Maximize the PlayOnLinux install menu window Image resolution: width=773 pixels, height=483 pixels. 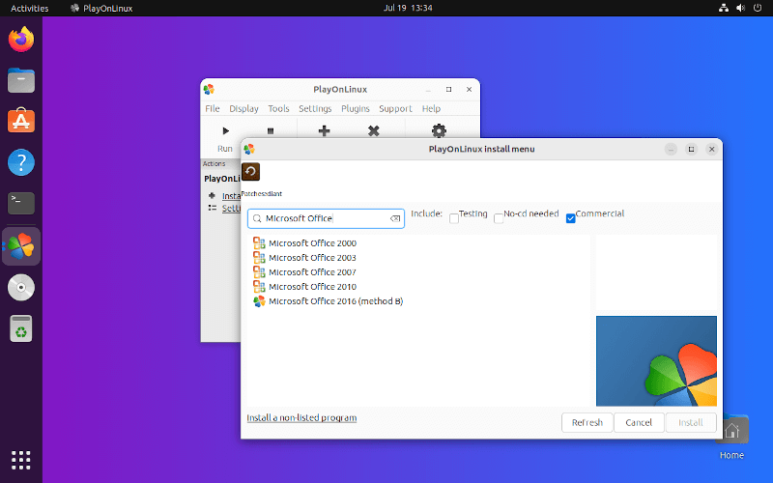(x=691, y=149)
